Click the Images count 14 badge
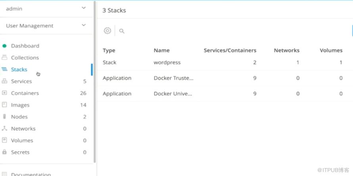Viewport: 353px width, 176px height. [83, 105]
